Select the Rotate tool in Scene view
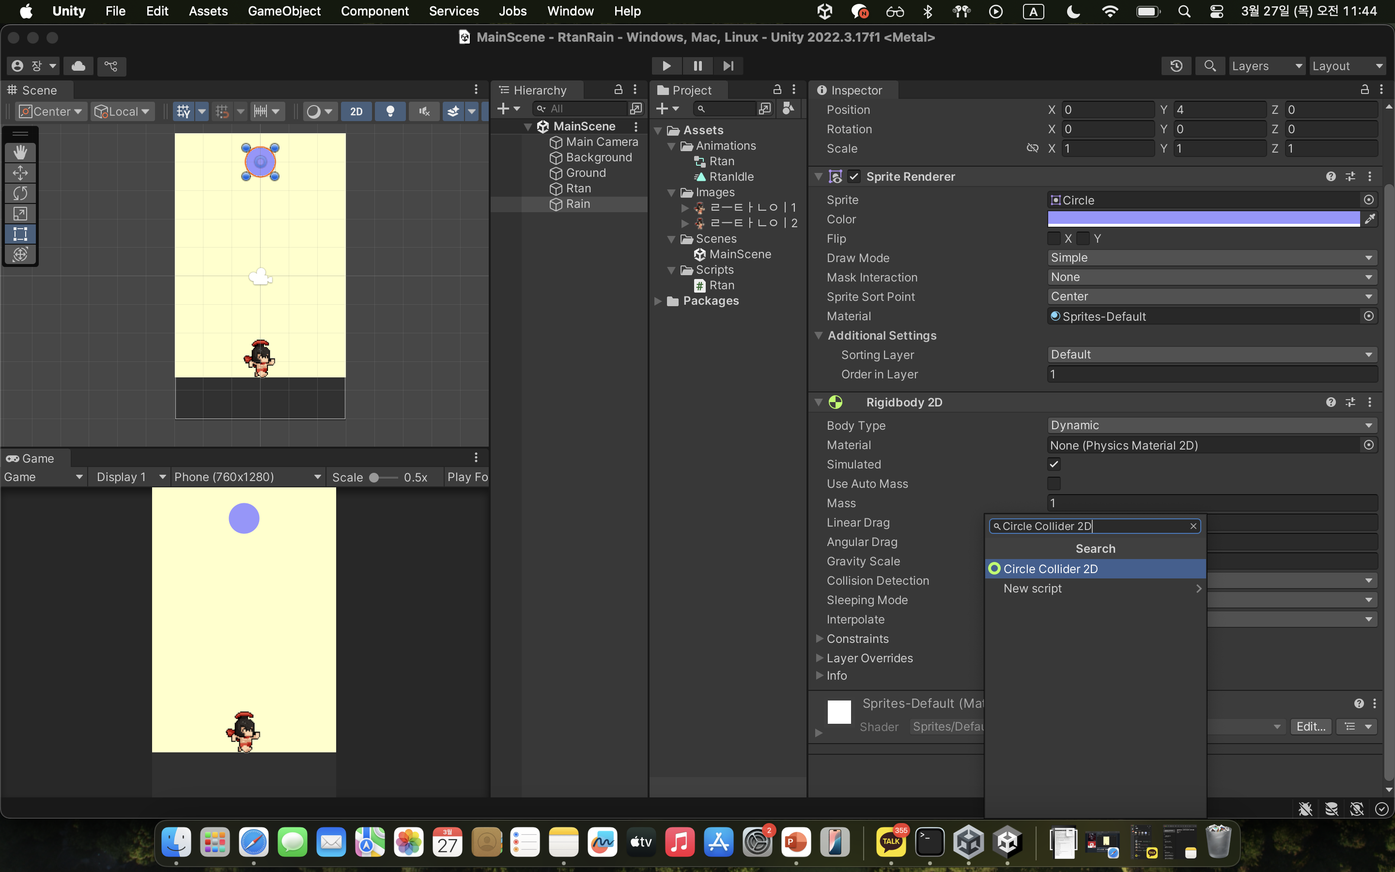Viewport: 1395px width, 872px height. [20, 193]
